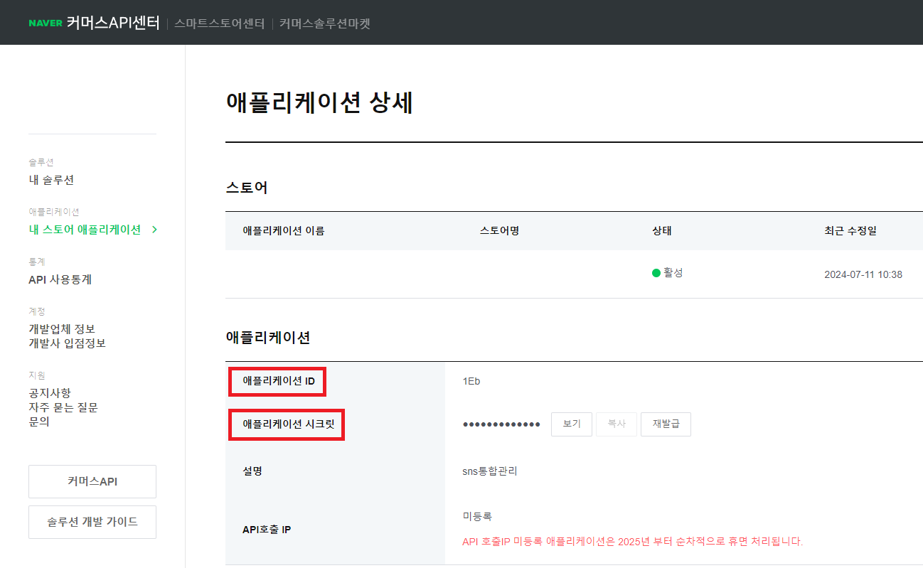
Task: Select 내 스토어 애플리케이션 menu item
Action: pos(85,230)
